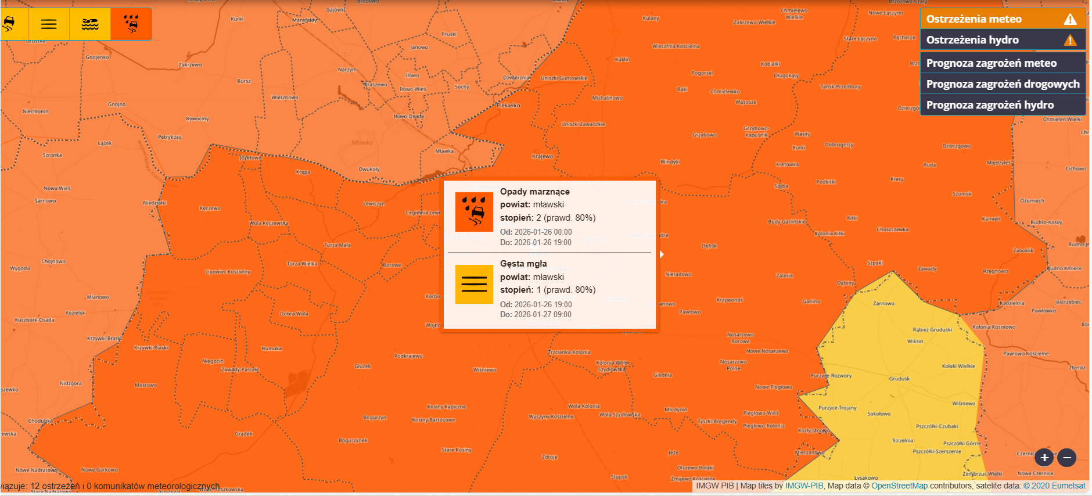The height and width of the screenshot is (496, 1092).
Task: Show Prognoza zagrożeń drogowych
Action: pos(1003,84)
